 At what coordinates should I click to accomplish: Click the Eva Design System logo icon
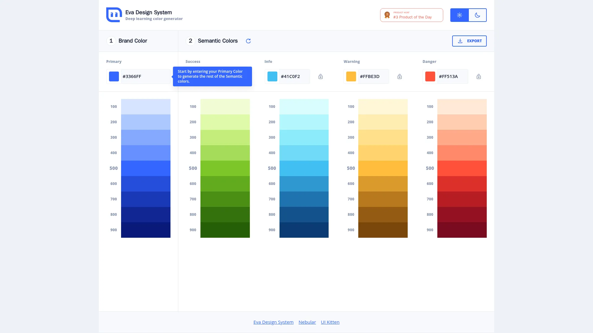[x=114, y=14]
